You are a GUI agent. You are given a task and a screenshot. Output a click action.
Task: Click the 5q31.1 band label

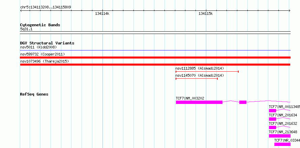coord(26,29)
